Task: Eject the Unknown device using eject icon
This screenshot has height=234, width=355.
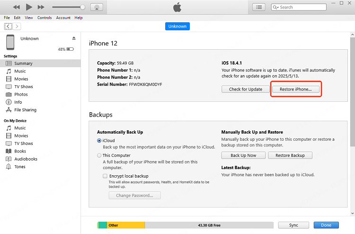Action: tap(74, 38)
